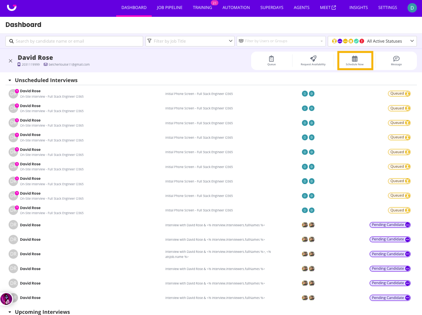The height and width of the screenshot is (315, 422).
Task: Focus the Search by candidate name or email field
Action: pos(74,41)
